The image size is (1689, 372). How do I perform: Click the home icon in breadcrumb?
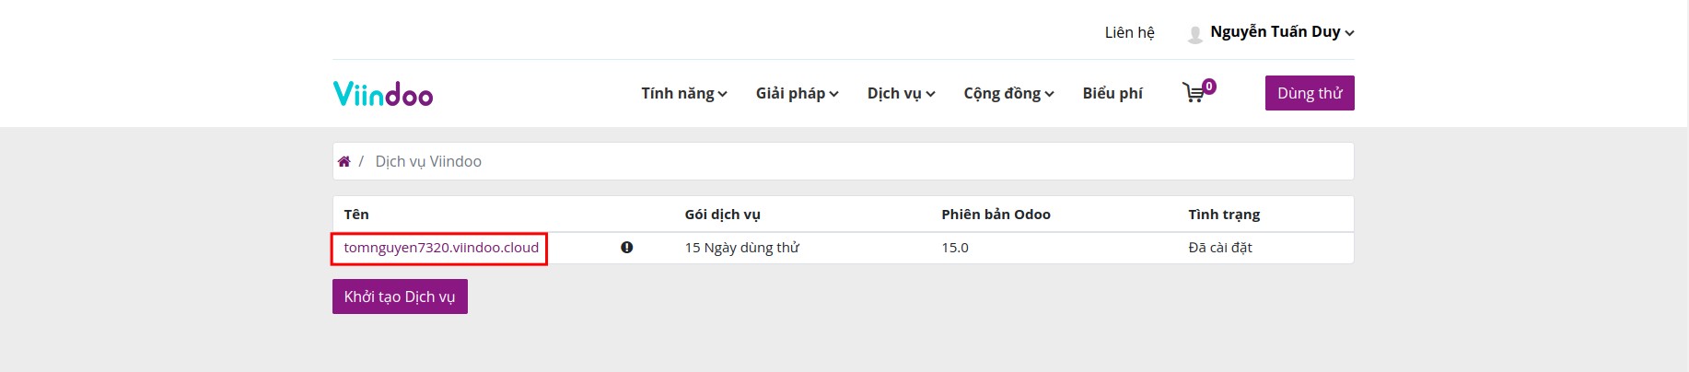pos(344,161)
